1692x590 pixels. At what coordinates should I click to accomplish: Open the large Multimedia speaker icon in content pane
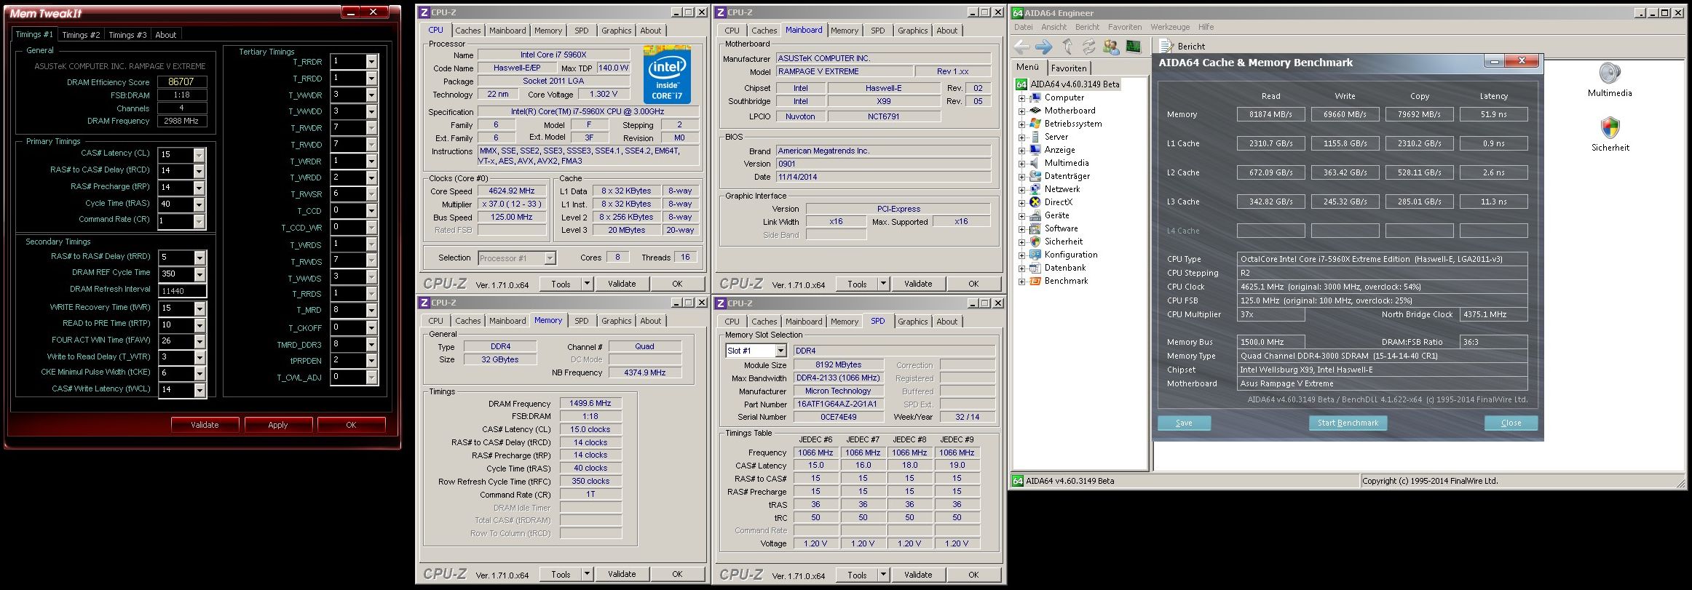coord(1610,73)
